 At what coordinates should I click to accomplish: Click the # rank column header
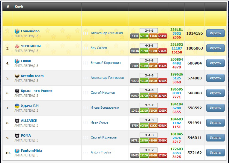click(x=8, y=7)
